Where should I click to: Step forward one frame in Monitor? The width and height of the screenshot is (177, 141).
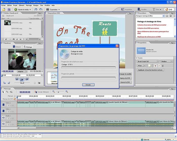[x=27, y=79]
